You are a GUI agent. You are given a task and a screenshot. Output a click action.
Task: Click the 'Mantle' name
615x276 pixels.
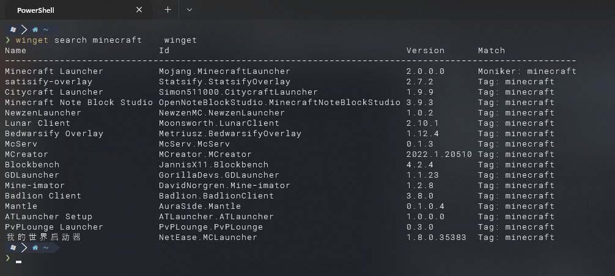coord(21,206)
